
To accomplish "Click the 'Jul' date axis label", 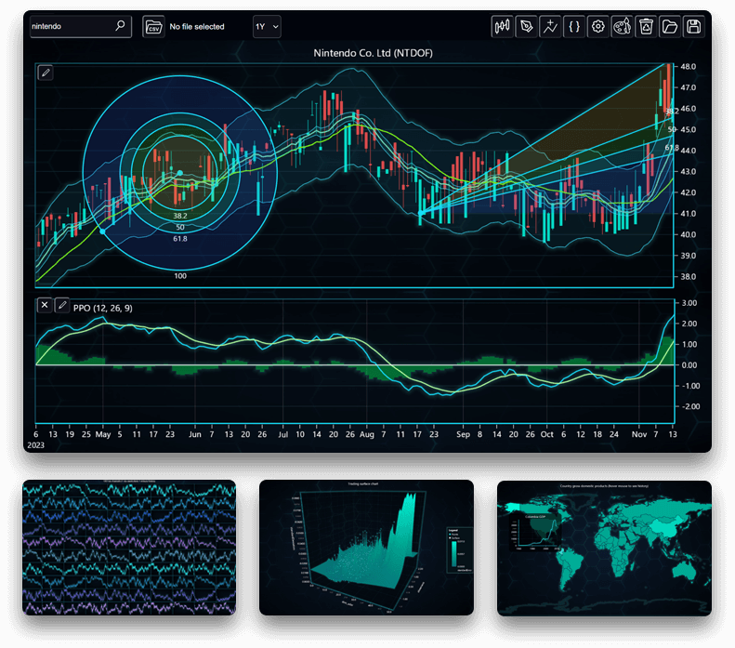I will (x=283, y=435).
